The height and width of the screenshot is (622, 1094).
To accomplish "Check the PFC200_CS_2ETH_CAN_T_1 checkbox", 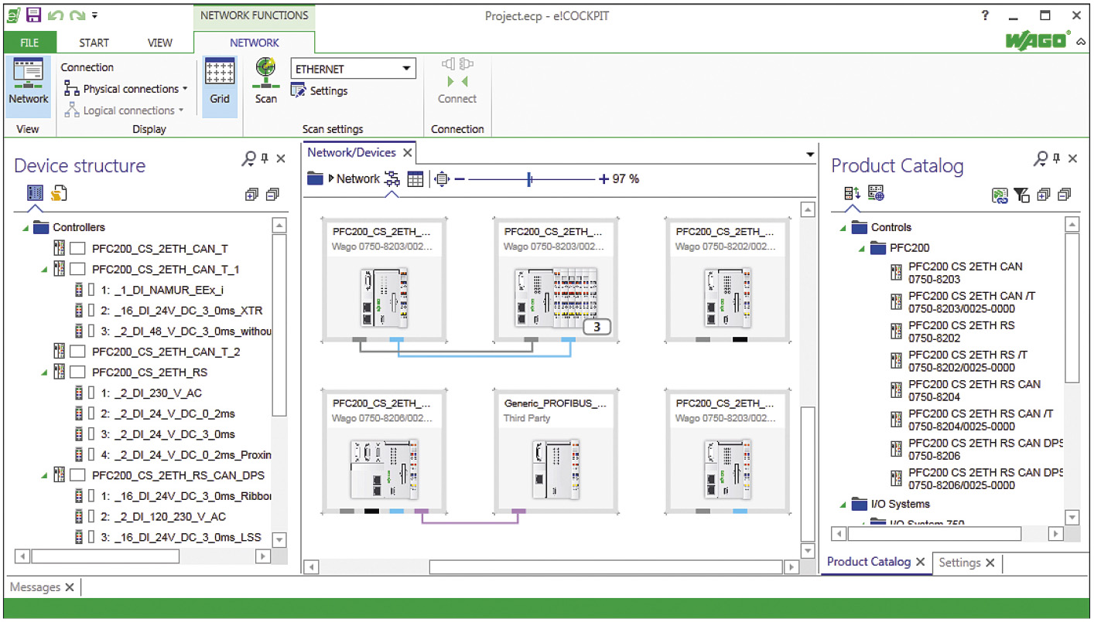I will tap(77, 269).
